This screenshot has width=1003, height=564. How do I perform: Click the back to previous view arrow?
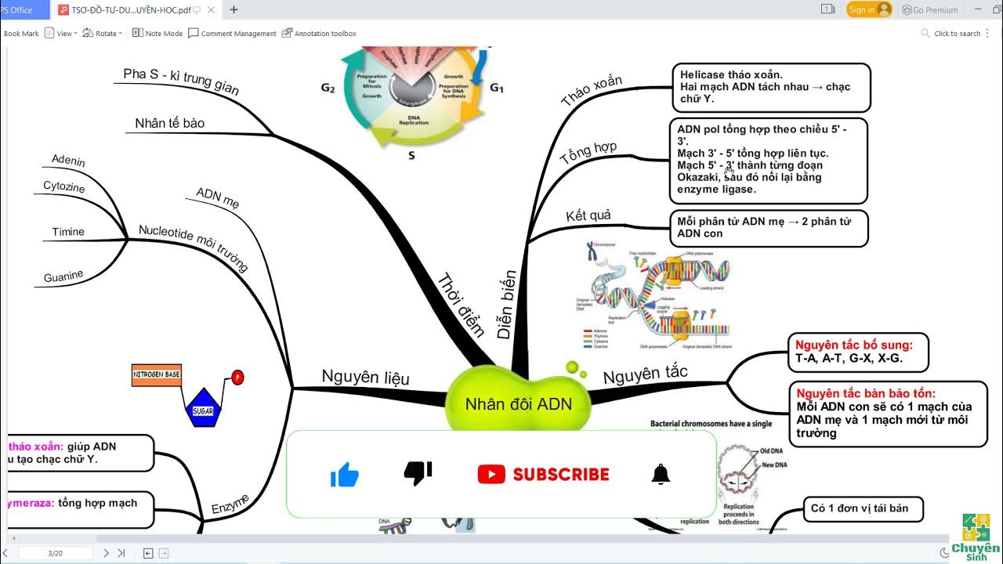pos(148,553)
